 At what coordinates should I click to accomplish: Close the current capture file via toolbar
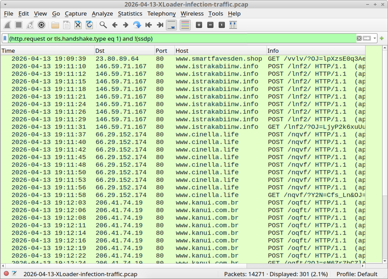78,25
